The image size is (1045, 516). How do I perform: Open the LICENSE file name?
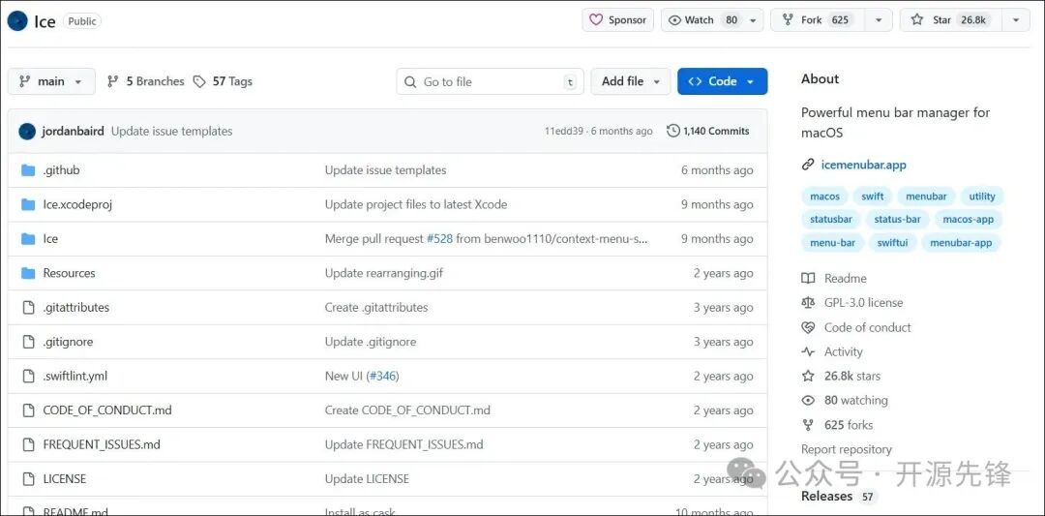65,479
